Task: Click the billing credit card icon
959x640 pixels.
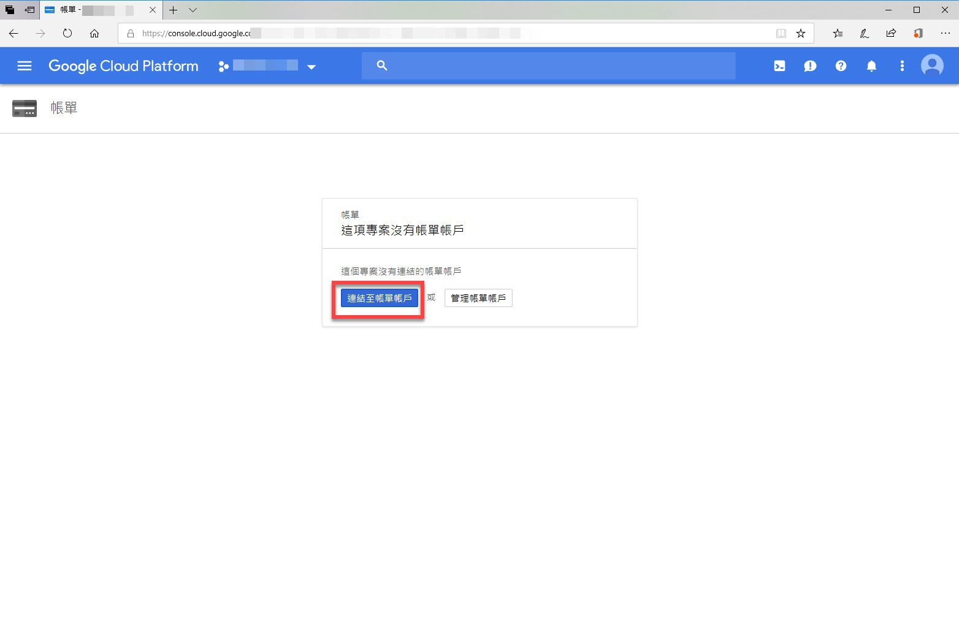Action: tap(25, 109)
